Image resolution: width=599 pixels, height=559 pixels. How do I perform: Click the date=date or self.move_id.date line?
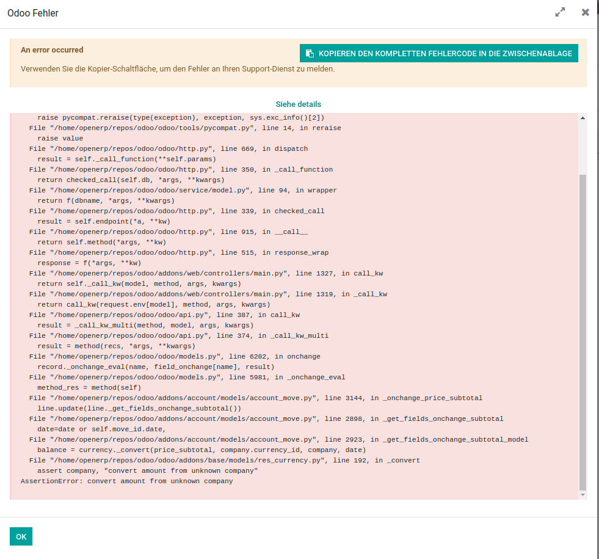[x=101, y=429]
